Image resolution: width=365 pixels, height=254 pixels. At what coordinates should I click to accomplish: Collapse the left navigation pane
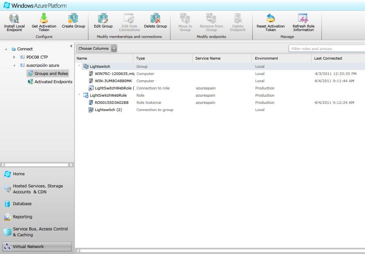coord(71,46)
